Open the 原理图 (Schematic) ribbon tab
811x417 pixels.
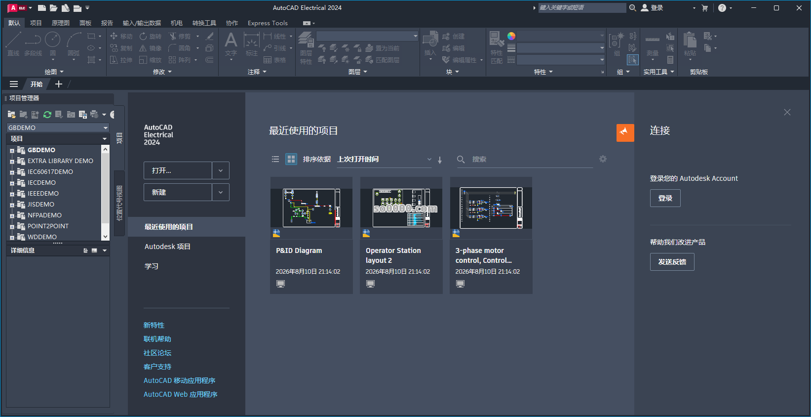click(61, 23)
